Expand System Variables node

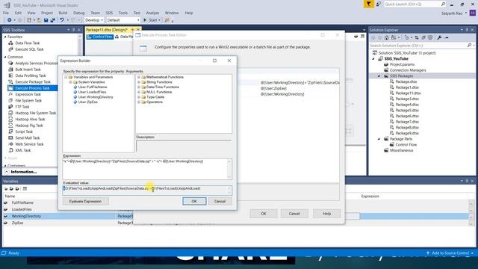click(x=70, y=82)
